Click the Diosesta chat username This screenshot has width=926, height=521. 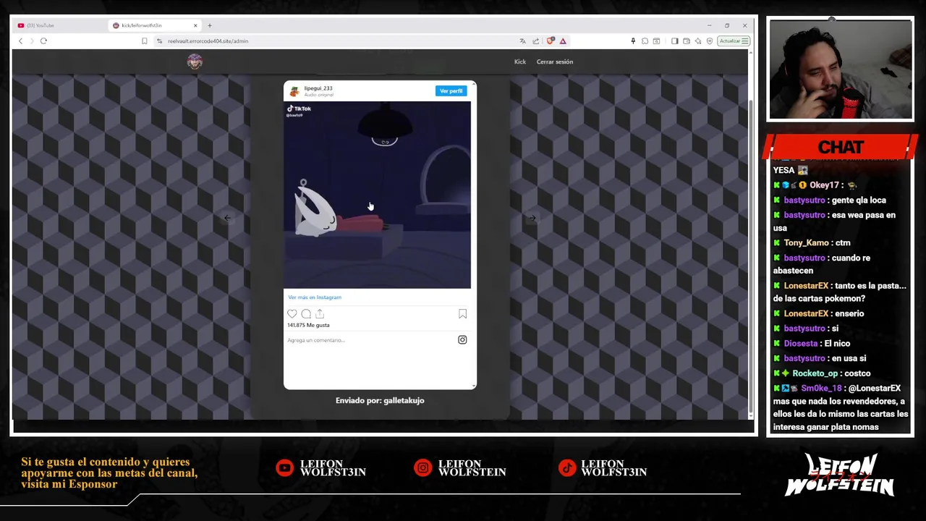(x=801, y=344)
